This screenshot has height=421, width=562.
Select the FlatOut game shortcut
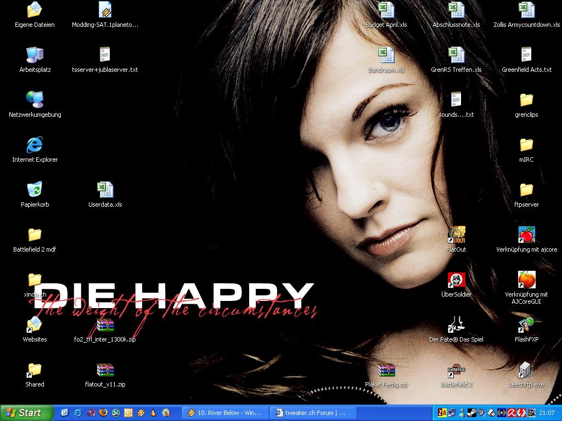(456, 235)
